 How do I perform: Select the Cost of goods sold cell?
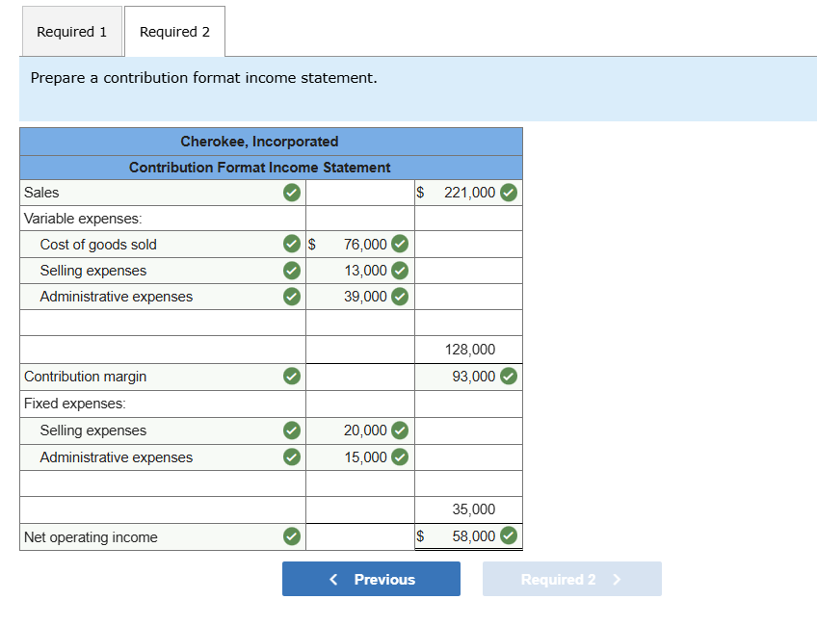145,245
